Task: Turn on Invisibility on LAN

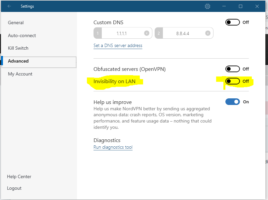Action: (232, 81)
